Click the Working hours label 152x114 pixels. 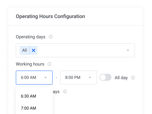[30, 64]
